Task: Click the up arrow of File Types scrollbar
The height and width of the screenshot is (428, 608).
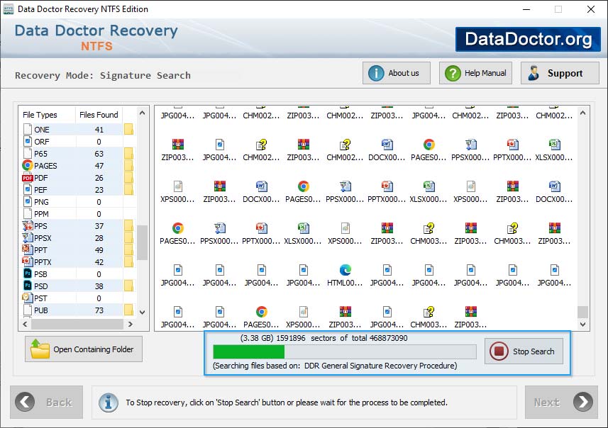Action: point(143,113)
